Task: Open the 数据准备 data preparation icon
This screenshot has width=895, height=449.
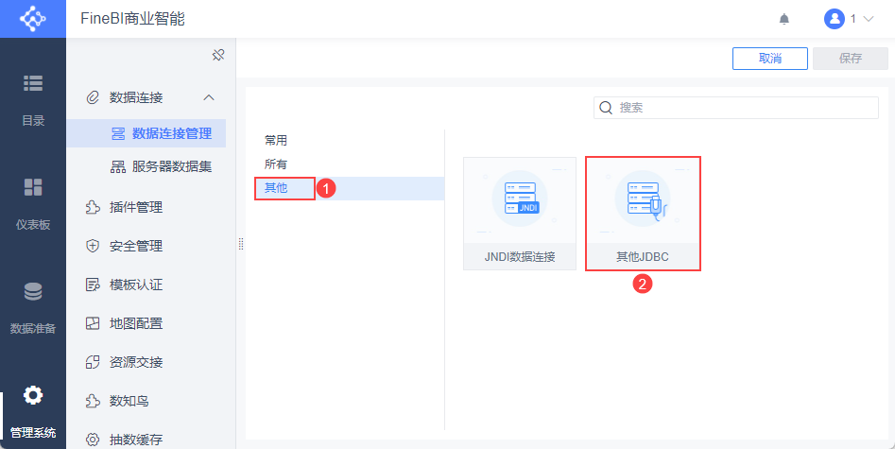Action: (x=32, y=291)
